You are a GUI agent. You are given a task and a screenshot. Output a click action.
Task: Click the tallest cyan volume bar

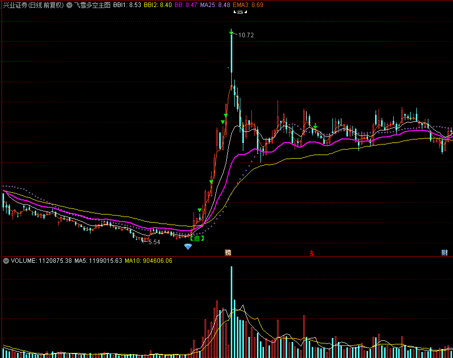coord(231,312)
